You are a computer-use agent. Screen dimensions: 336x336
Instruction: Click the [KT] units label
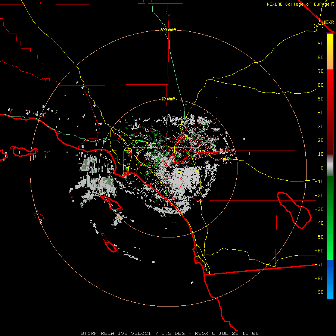pyautogui.click(x=319, y=26)
